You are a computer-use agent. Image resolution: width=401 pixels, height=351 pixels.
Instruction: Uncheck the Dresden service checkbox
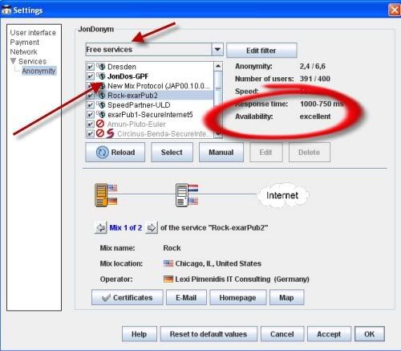(x=91, y=67)
